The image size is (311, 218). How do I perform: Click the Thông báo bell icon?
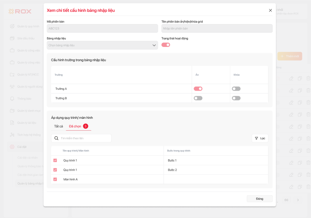(12, 98)
